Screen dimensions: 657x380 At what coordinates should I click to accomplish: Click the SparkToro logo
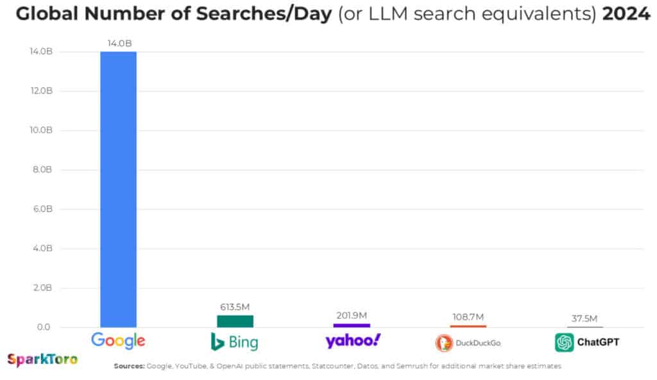[42, 359]
